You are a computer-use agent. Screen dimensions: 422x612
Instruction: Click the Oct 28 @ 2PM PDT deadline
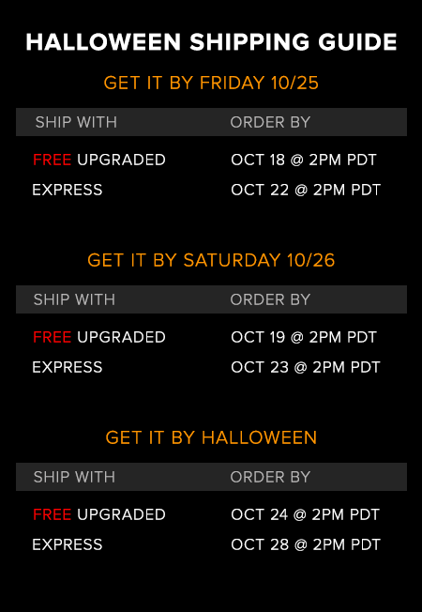[306, 544]
